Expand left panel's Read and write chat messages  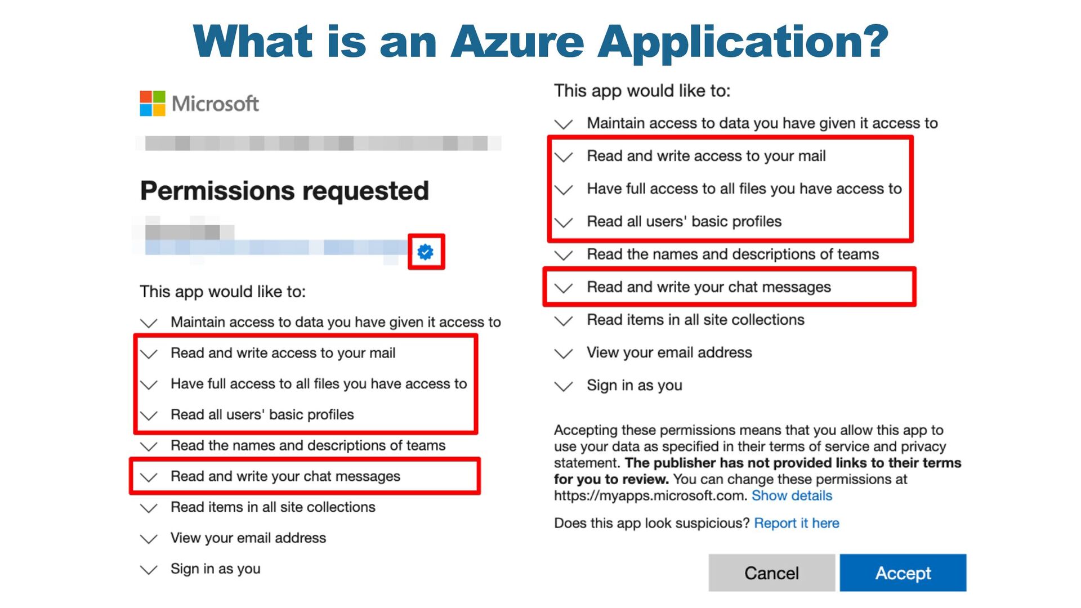click(x=149, y=477)
